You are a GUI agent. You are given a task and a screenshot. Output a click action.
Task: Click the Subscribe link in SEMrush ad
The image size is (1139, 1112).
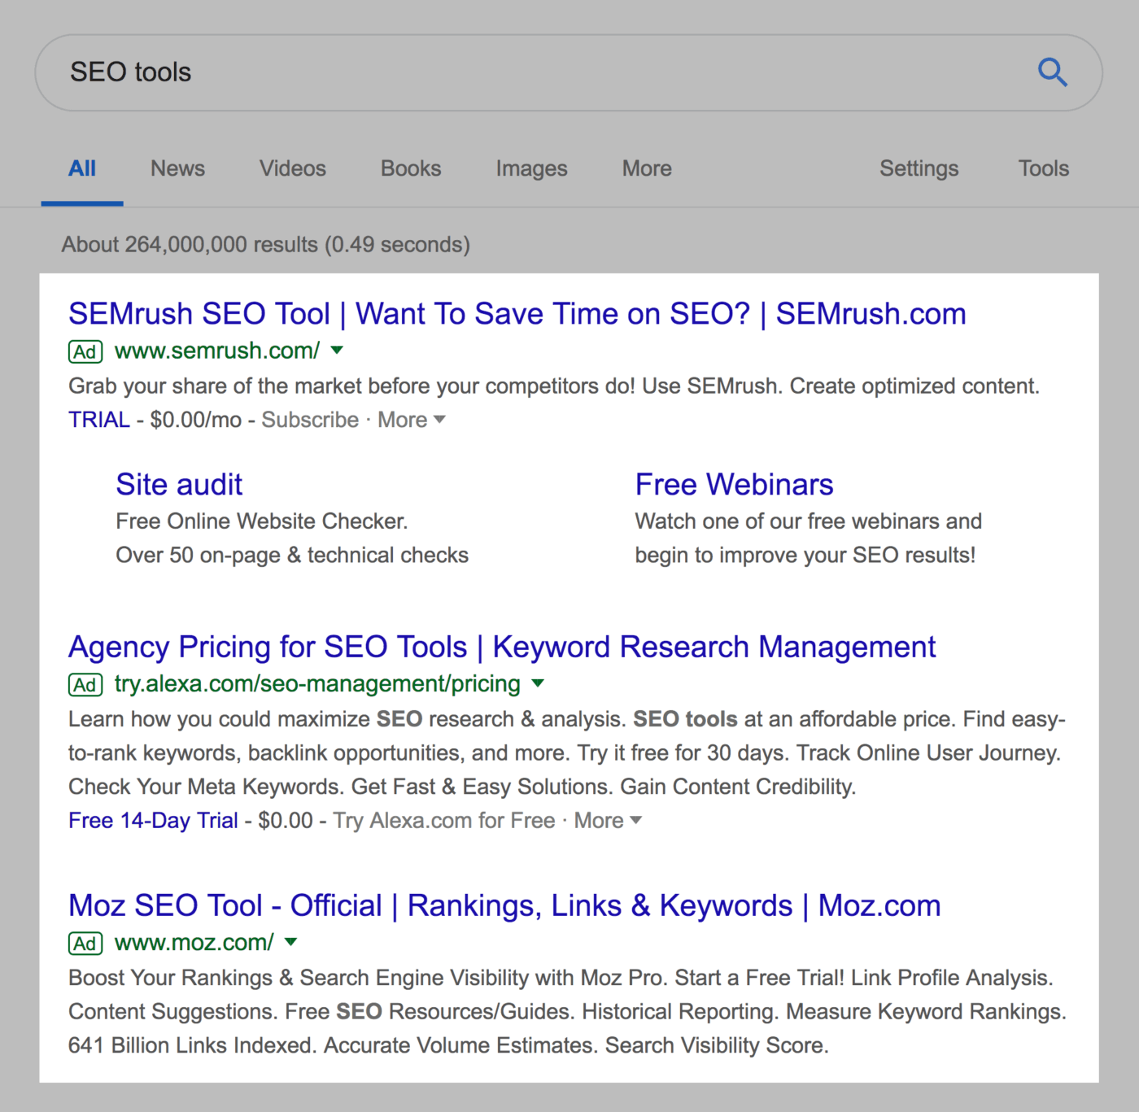pyautogui.click(x=310, y=420)
